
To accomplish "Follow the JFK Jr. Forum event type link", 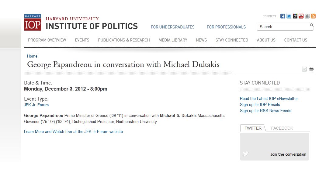I will (x=36, y=105).
